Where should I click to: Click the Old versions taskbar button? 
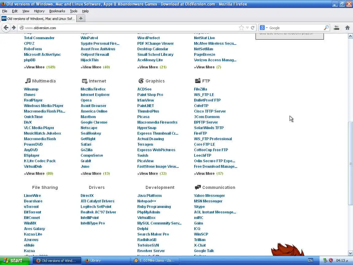tap(57, 260)
